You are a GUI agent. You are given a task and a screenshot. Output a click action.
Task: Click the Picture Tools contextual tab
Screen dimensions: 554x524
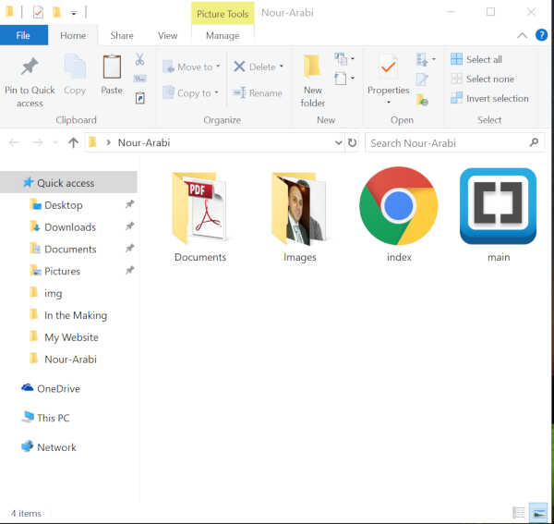pyautogui.click(x=223, y=14)
